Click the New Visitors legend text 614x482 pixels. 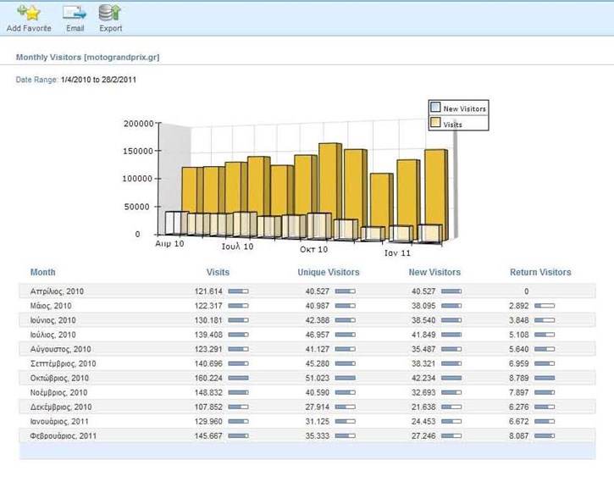[464, 108]
